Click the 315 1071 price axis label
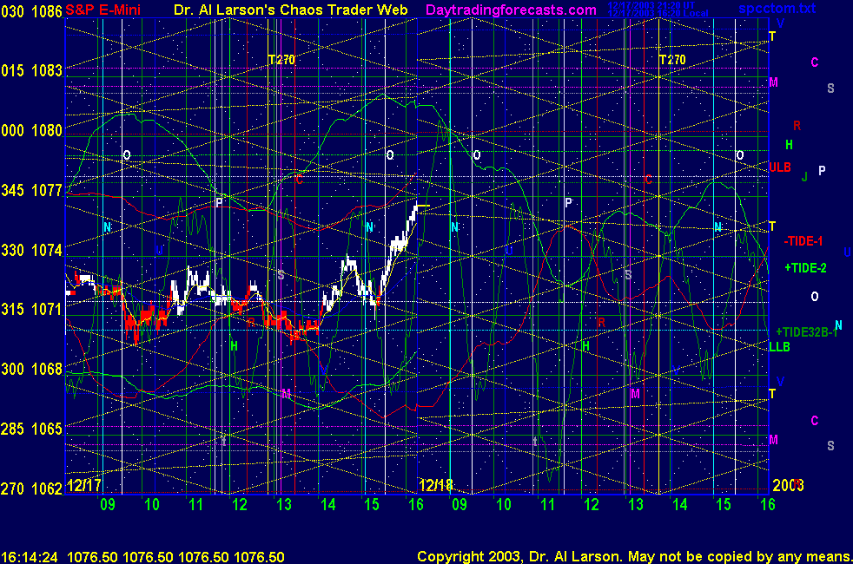 pyautogui.click(x=31, y=309)
